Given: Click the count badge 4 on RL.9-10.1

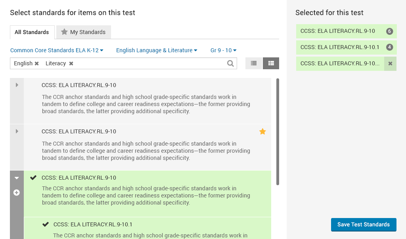Looking at the screenshot, I should pos(389,47).
